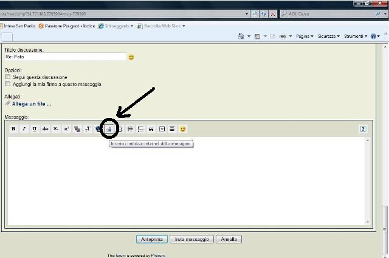The height and width of the screenshot is (258, 389).
Task: Click the Annulla button
Action: pyautogui.click(x=229, y=239)
